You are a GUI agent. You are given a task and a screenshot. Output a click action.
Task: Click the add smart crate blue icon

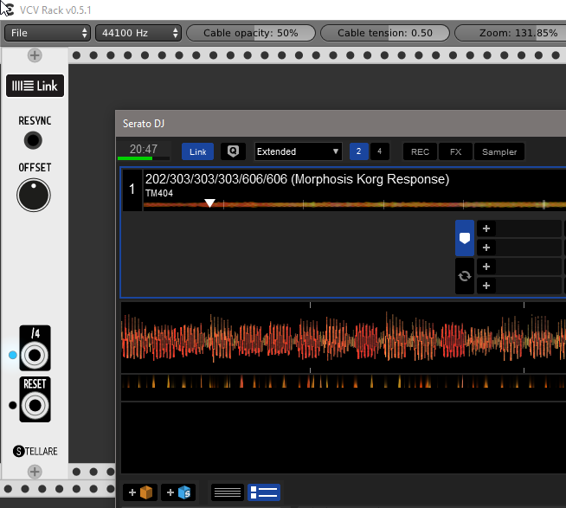coord(177,492)
